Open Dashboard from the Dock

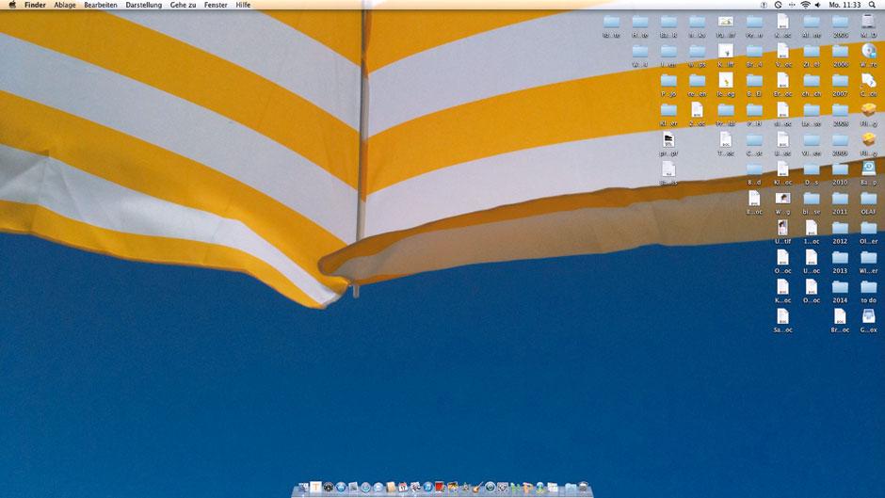[329, 488]
